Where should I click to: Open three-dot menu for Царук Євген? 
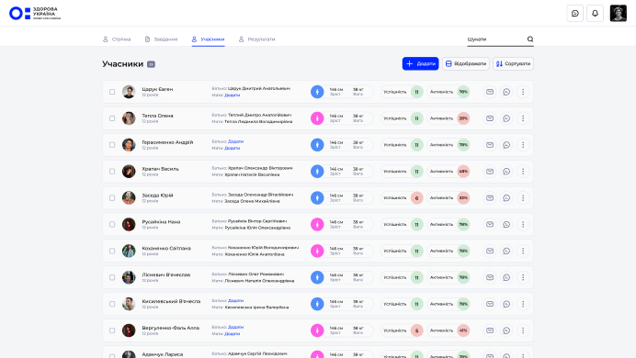click(523, 92)
